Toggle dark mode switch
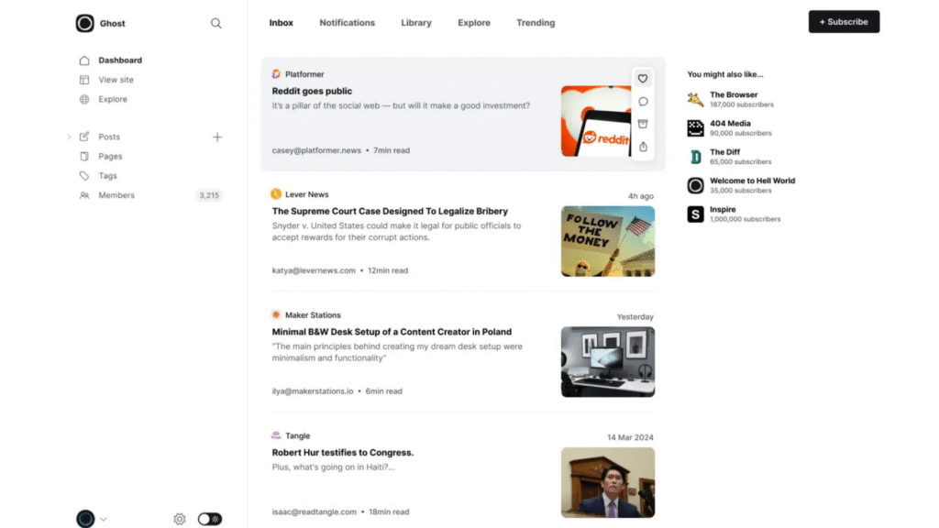The height and width of the screenshot is (528, 939). pyautogui.click(x=210, y=519)
